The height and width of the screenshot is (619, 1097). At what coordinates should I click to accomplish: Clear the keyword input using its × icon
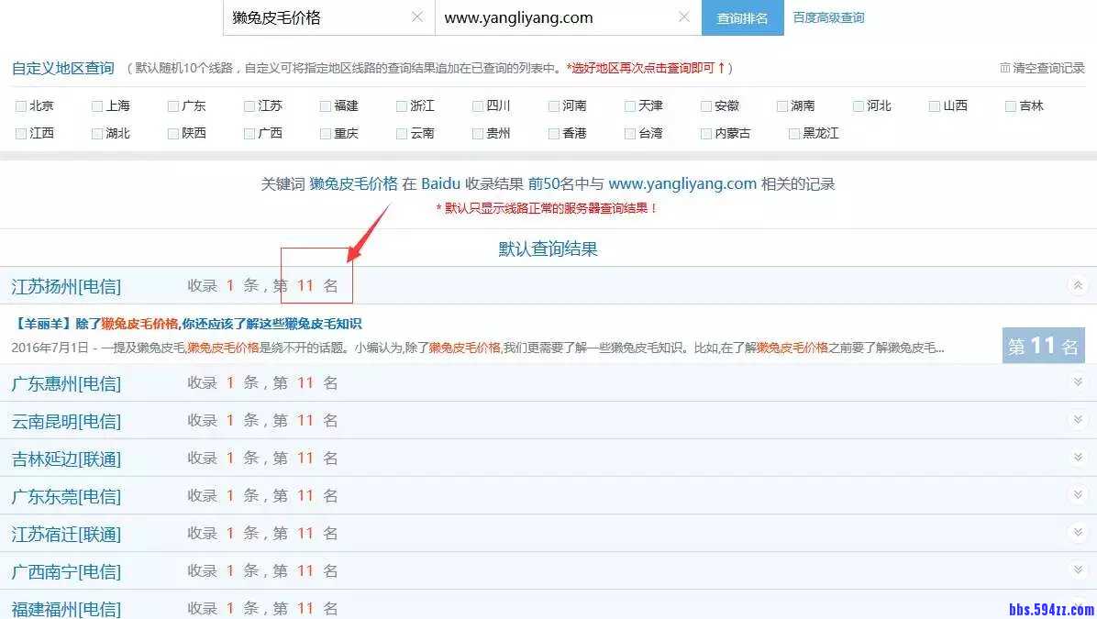(417, 17)
